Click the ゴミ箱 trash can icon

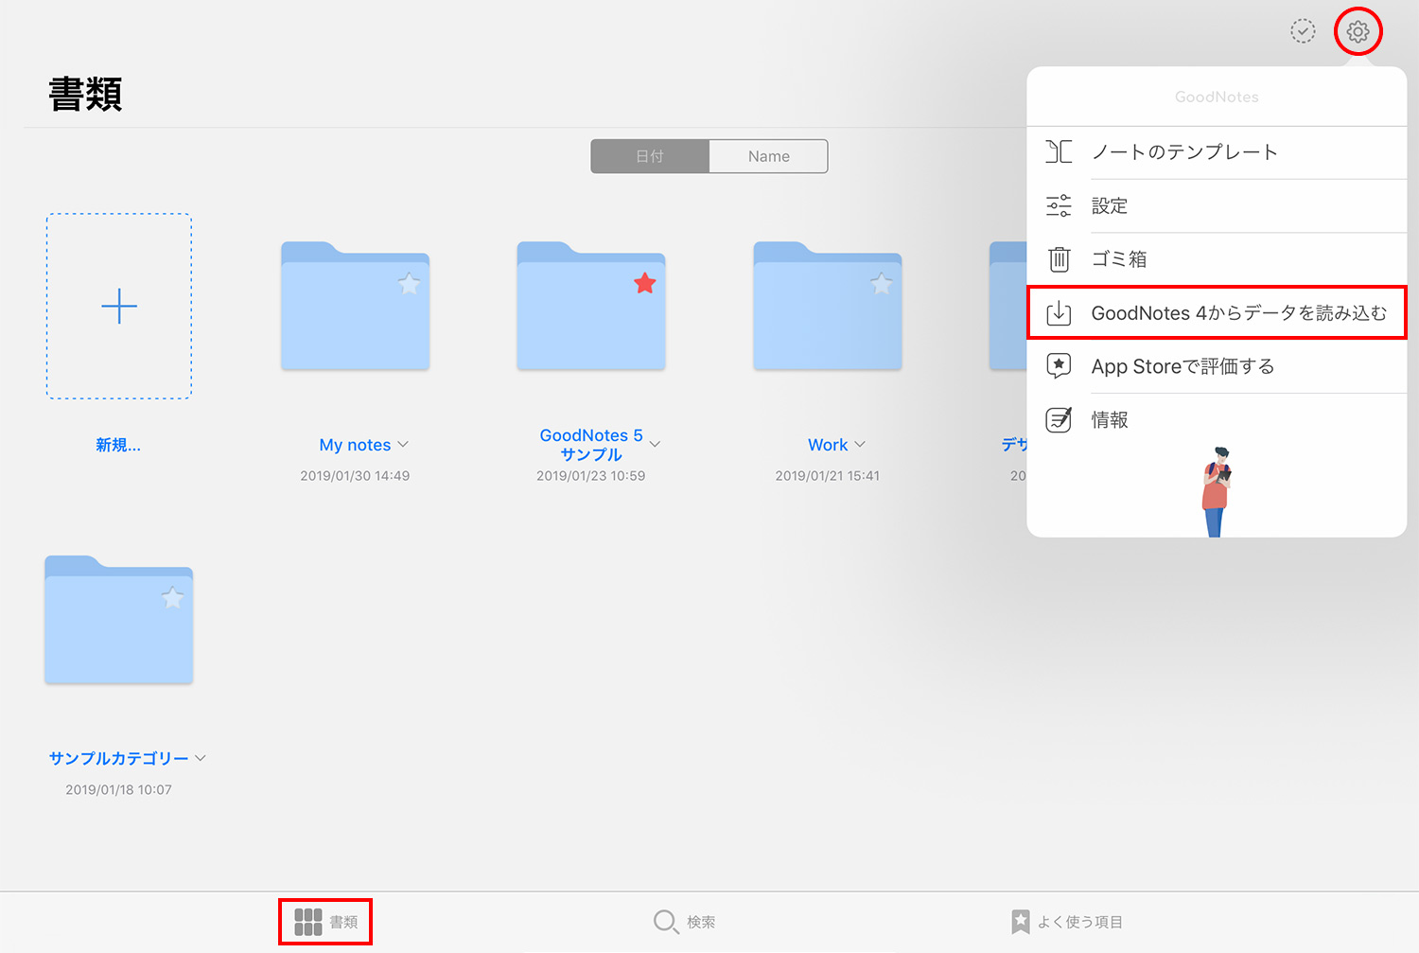pos(1059,258)
